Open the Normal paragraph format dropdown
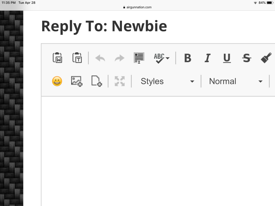The image size is (275, 206). pyautogui.click(x=236, y=81)
